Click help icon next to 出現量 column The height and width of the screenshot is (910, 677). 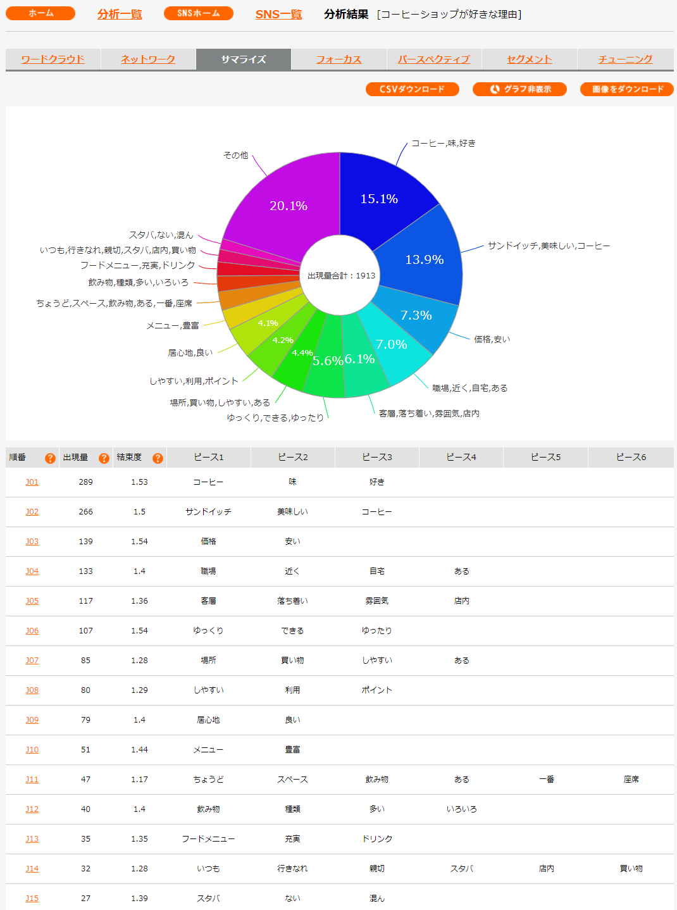pos(104,458)
